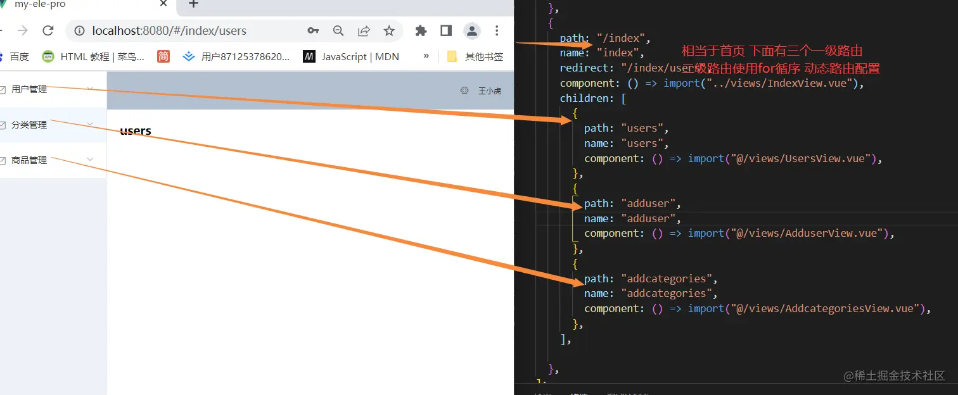Open a new browser tab
958x395 pixels.
(193, 4)
